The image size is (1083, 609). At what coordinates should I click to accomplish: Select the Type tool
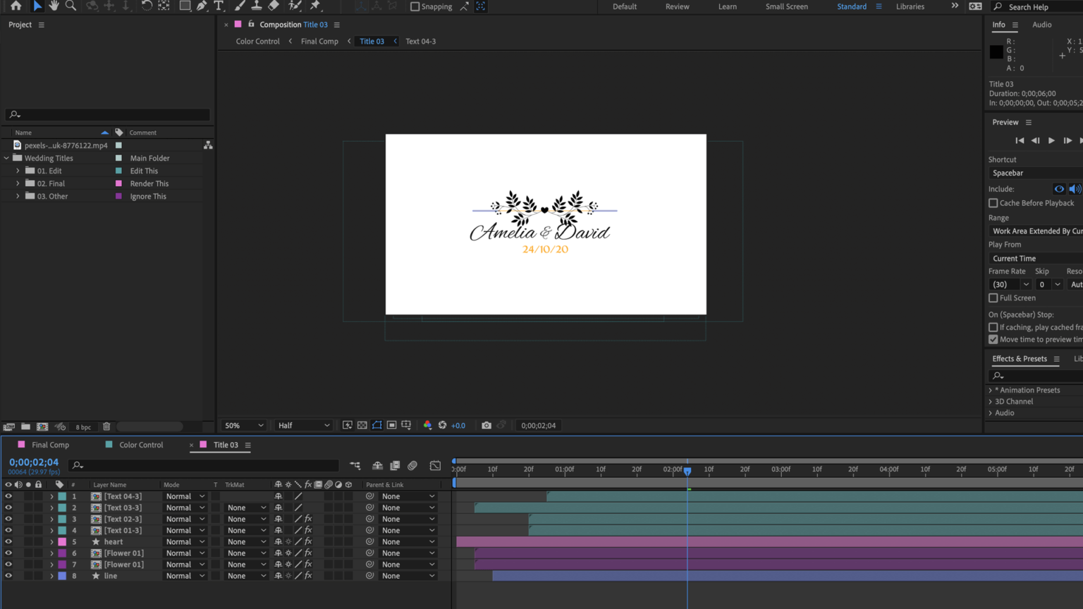point(219,6)
